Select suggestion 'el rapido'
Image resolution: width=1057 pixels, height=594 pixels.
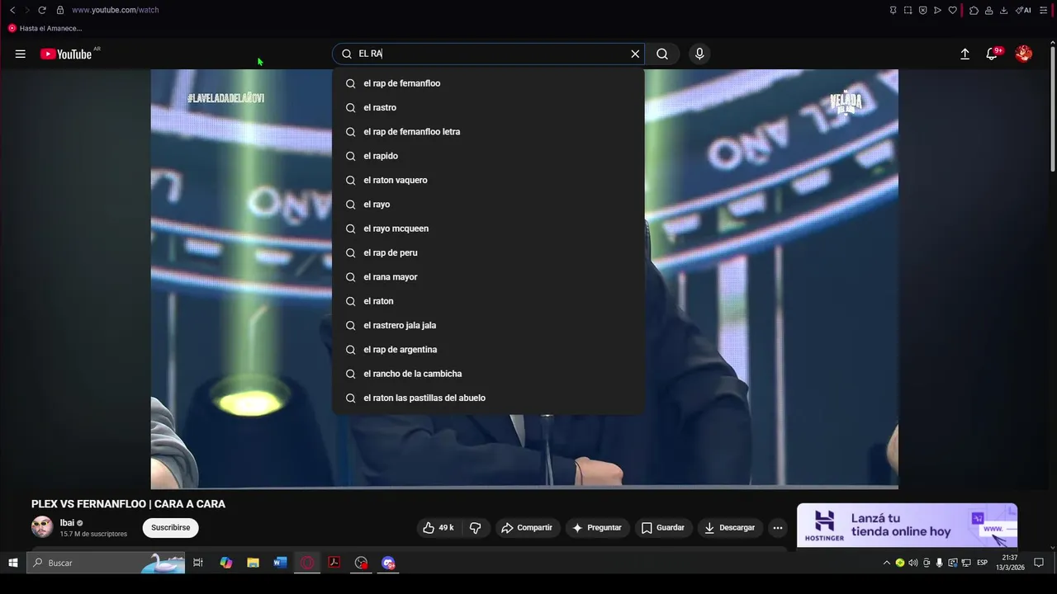pyautogui.click(x=488, y=156)
